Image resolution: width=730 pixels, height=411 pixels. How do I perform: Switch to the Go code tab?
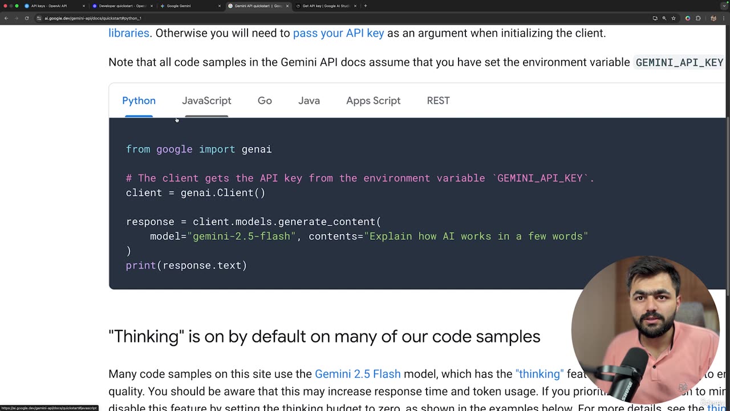point(265,100)
